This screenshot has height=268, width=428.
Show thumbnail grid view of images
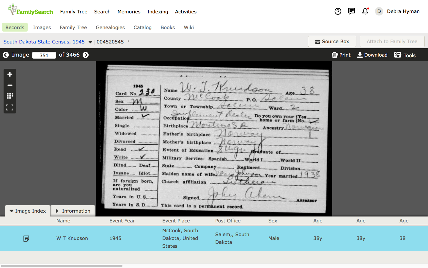10,96
